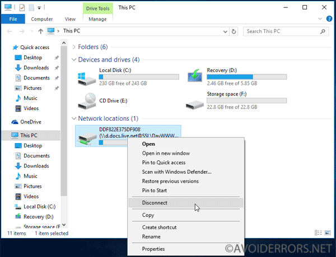Click the OneDrive cloud icon in sidebar
The width and height of the screenshot is (336, 257).
tap(15, 122)
